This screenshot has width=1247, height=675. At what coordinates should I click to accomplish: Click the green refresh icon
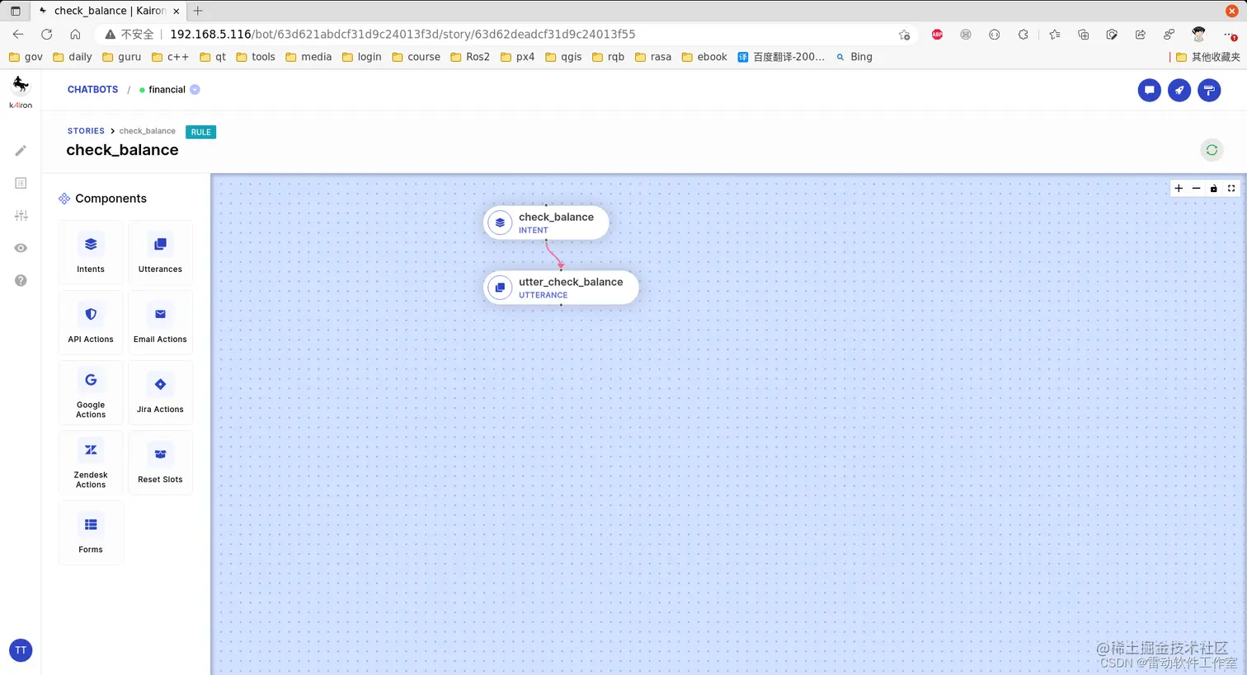coord(1212,150)
